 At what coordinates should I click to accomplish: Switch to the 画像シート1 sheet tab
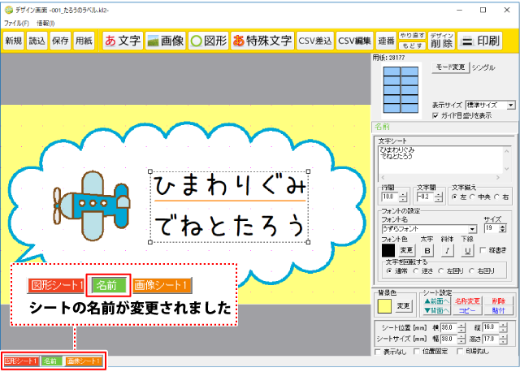pos(84,360)
